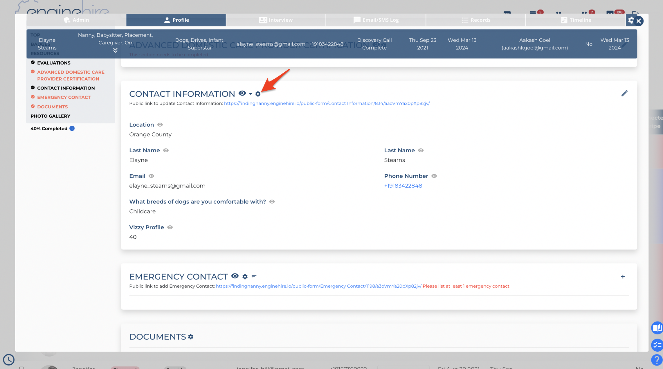This screenshot has height=369, width=663.
Task: Open Documents section settings gear
Action: click(190, 337)
